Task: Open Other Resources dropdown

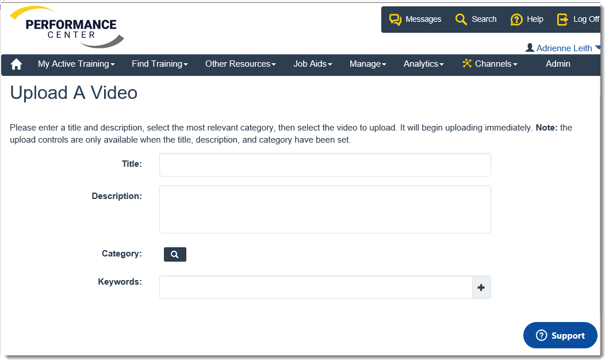Action: pos(240,64)
